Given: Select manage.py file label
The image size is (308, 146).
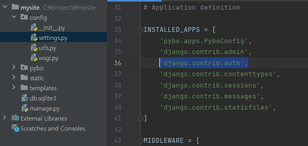Looking at the screenshot, I should 45,108.
